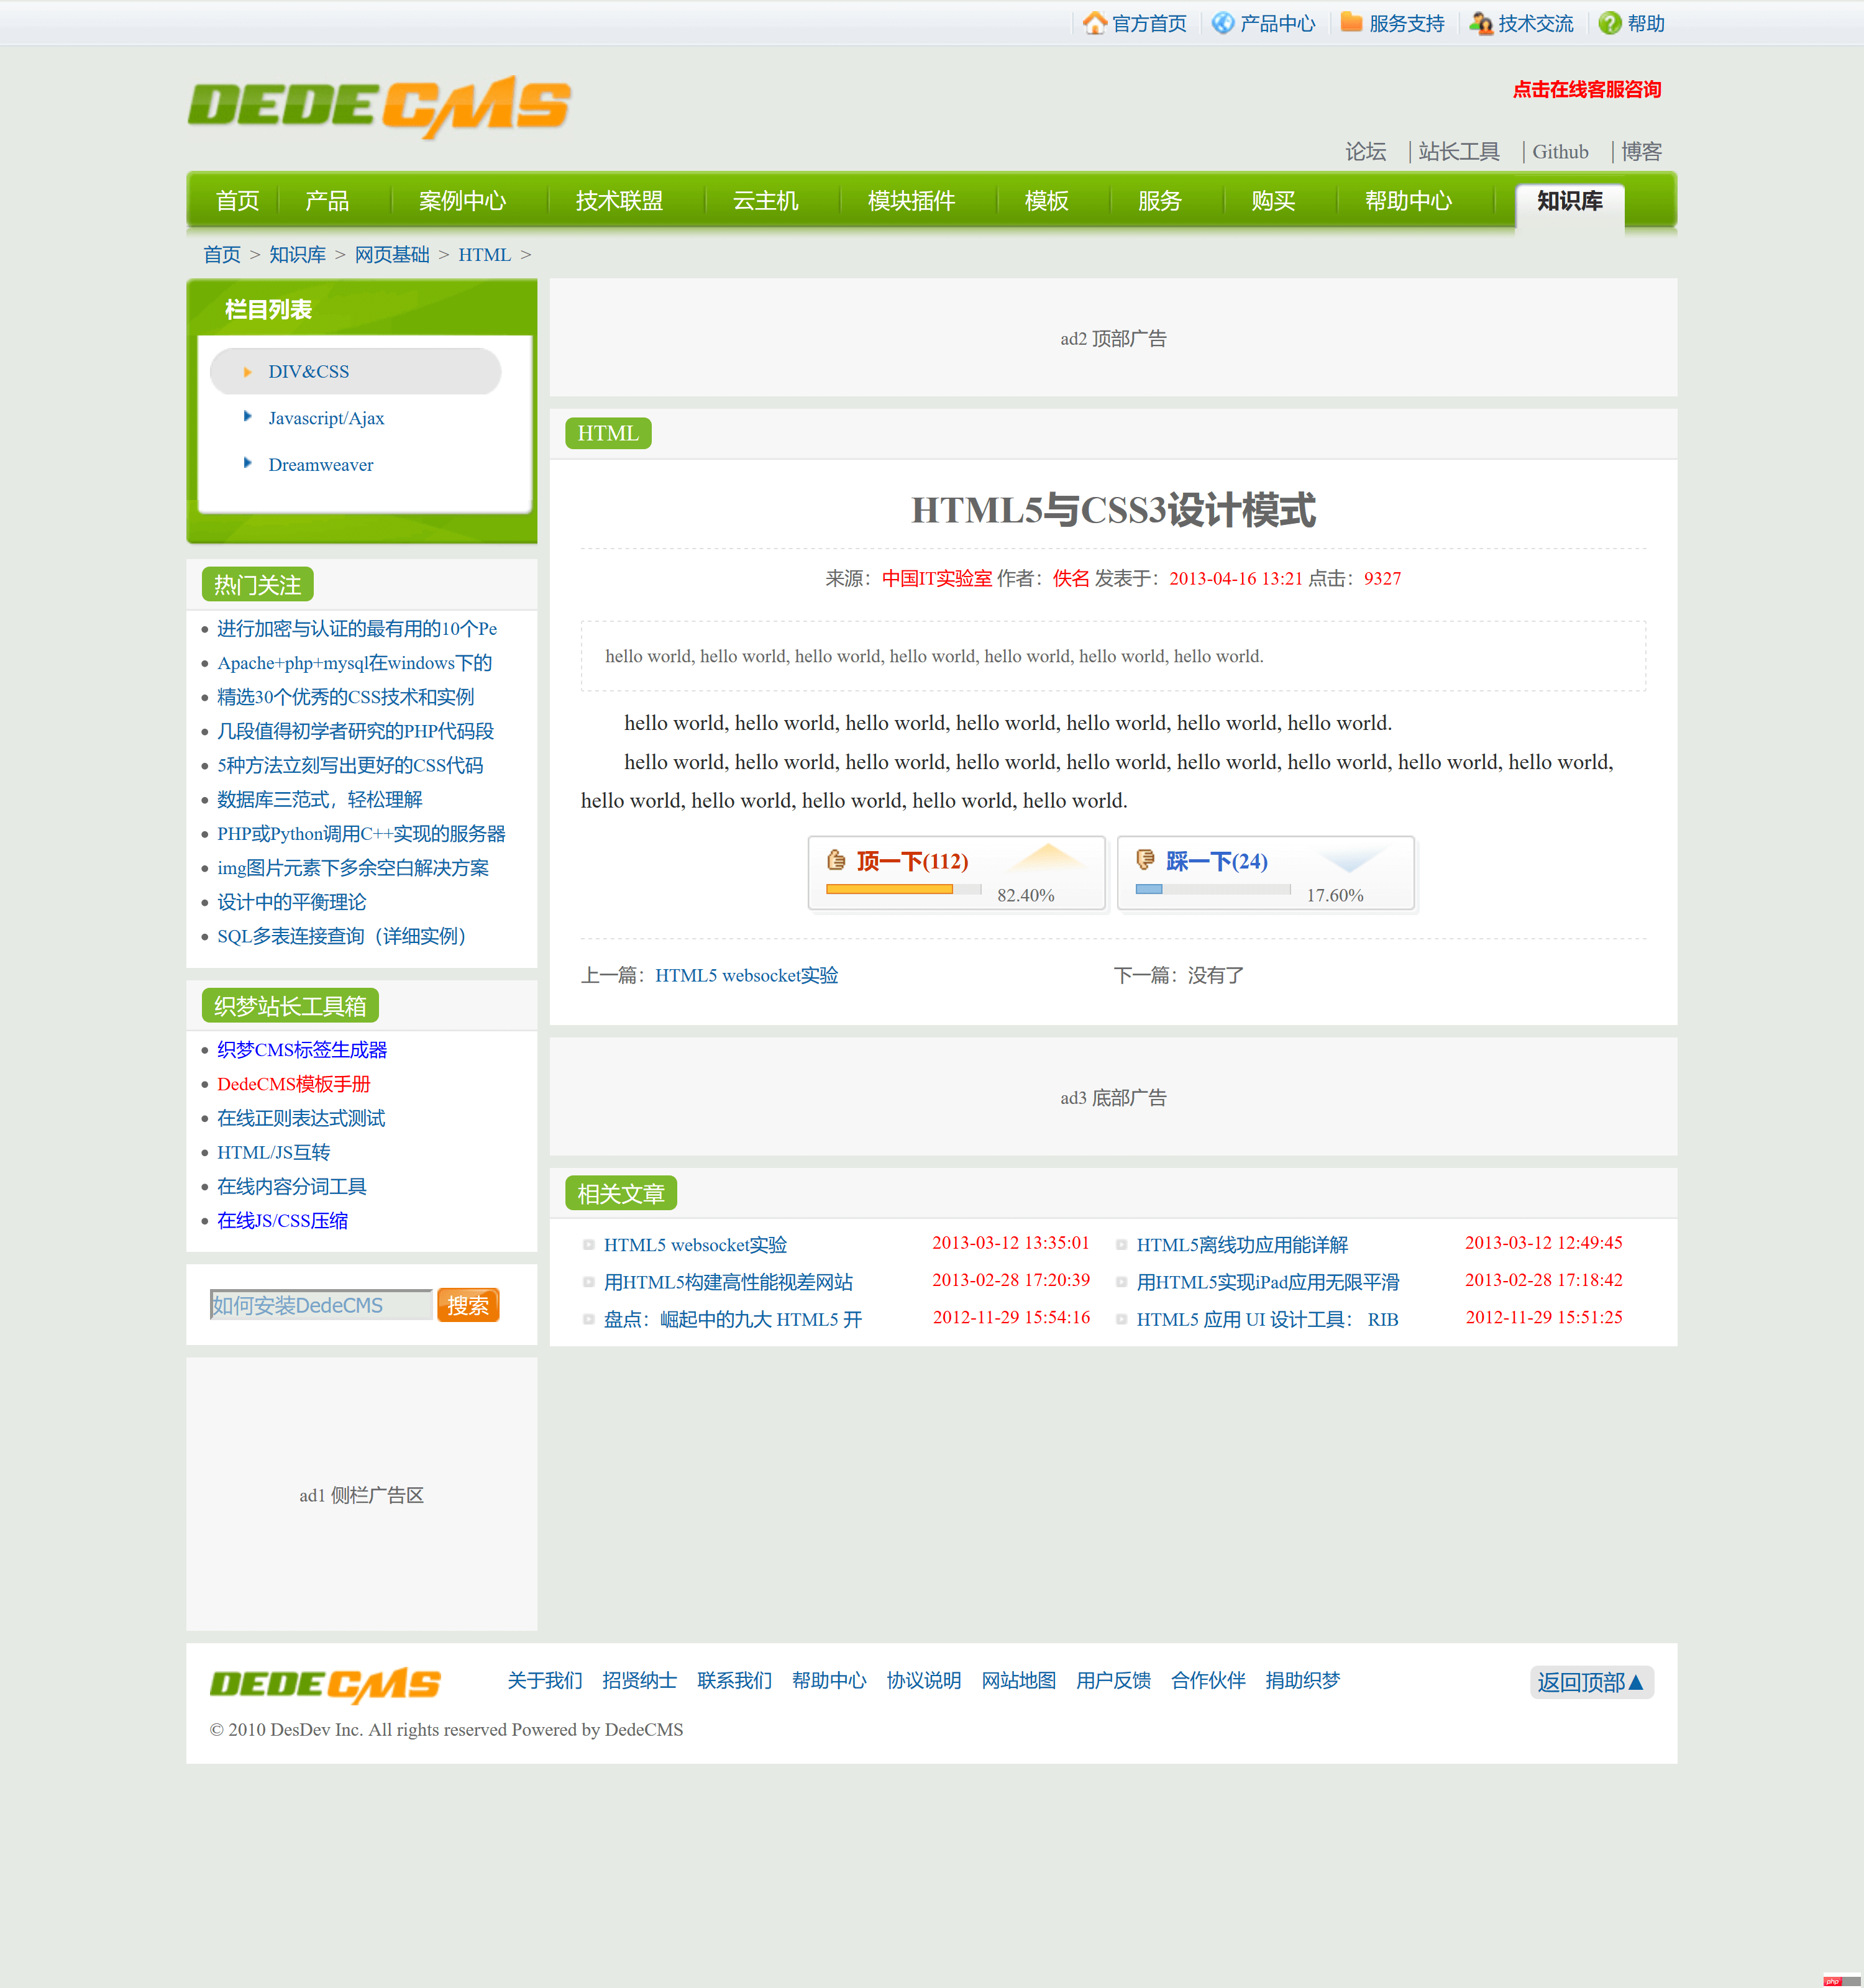The width and height of the screenshot is (1864, 1988).
Task: Open DedeCMS模板手册 link
Action: point(294,1084)
